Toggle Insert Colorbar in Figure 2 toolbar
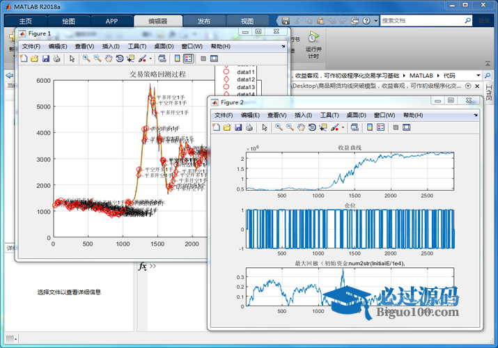This screenshot has height=348, width=498. [370, 127]
